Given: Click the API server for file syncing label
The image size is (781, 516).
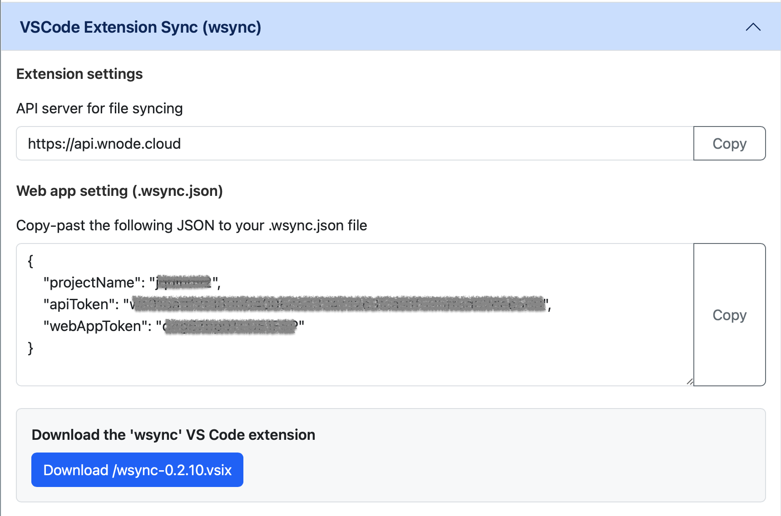Looking at the screenshot, I should (x=99, y=108).
